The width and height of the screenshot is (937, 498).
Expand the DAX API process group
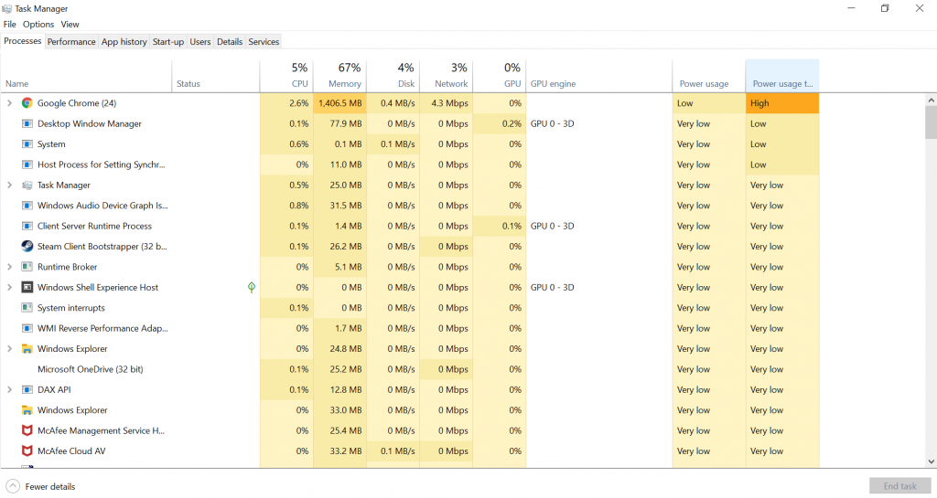coord(9,389)
